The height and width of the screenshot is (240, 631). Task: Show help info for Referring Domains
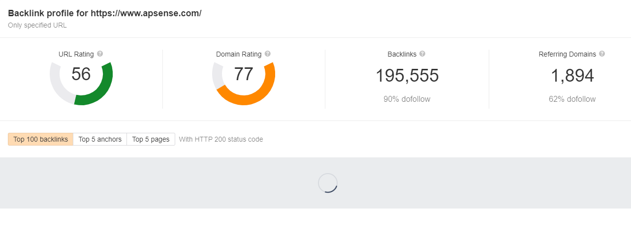coord(602,54)
